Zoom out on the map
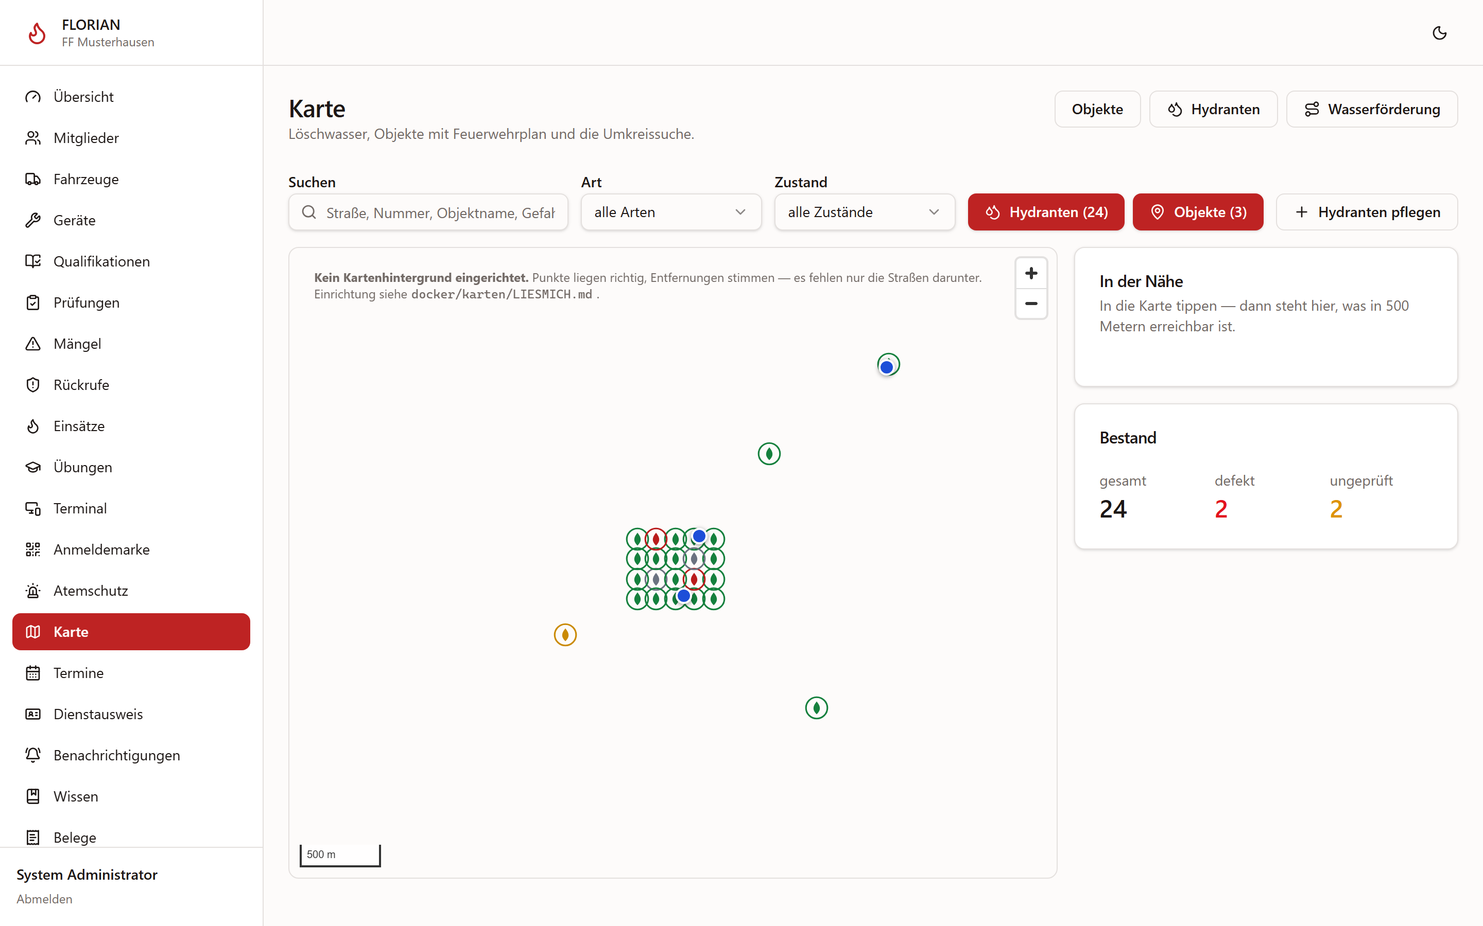Screen dimensions: 1483x926 pos(1031,304)
